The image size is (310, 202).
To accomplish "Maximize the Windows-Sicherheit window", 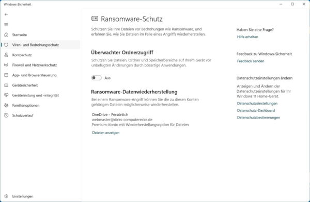I will tap(292, 4).
